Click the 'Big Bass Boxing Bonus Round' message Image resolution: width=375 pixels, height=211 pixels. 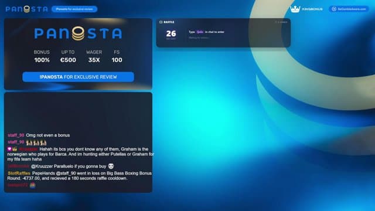(80, 176)
